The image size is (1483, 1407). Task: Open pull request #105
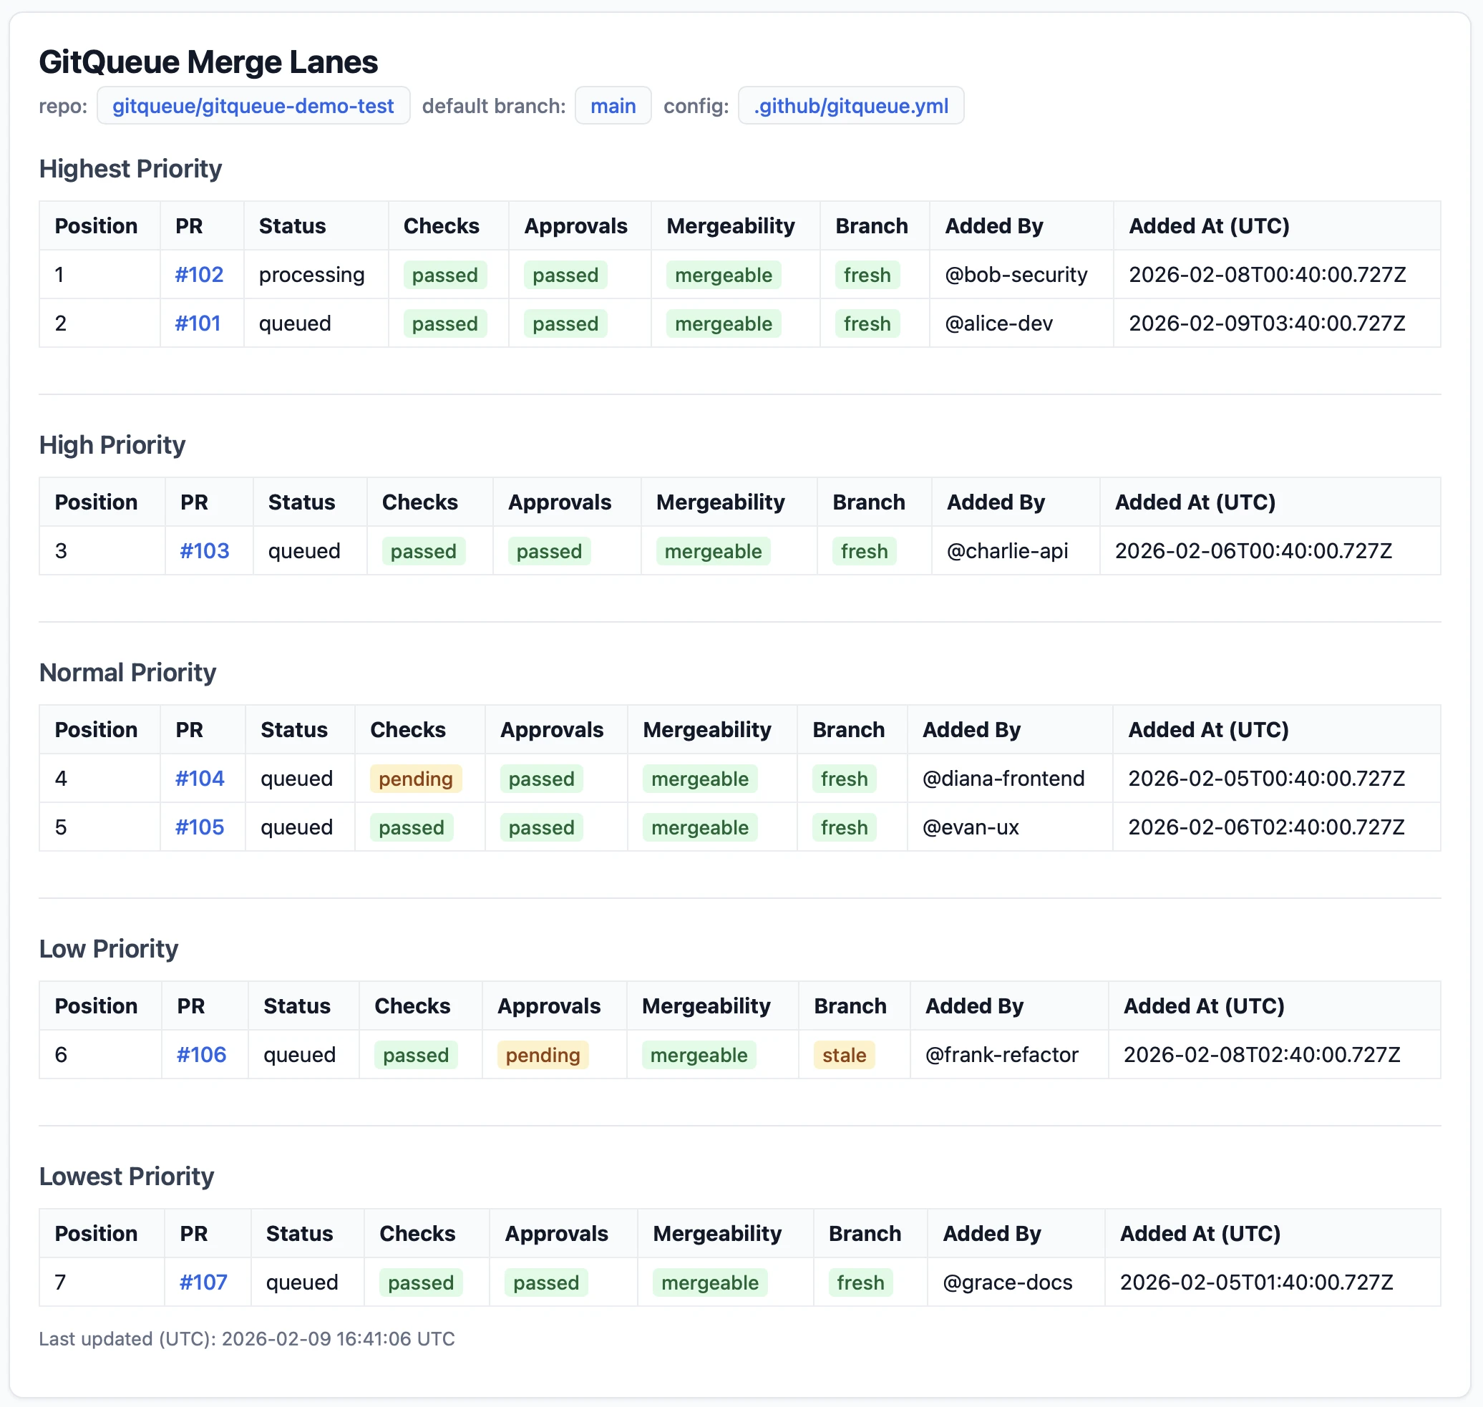point(200,827)
